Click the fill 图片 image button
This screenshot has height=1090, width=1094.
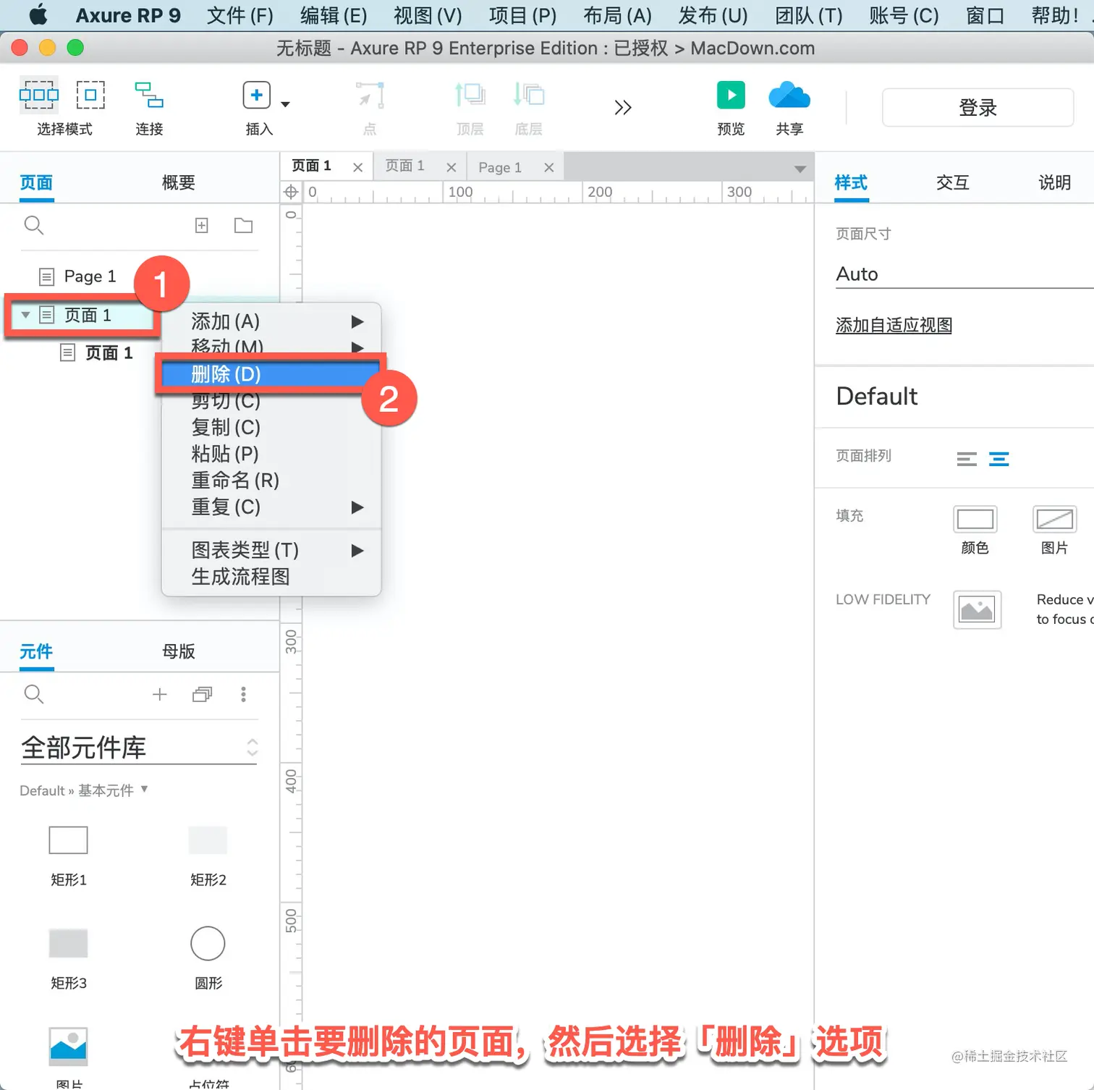click(1054, 520)
